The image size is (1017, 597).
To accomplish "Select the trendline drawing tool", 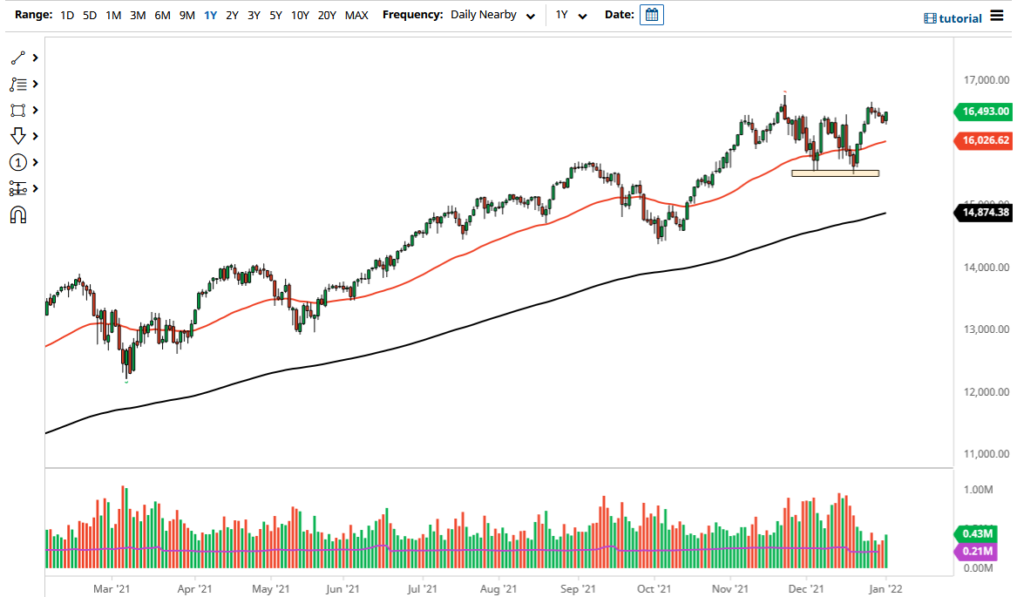I will [x=18, y=57].
